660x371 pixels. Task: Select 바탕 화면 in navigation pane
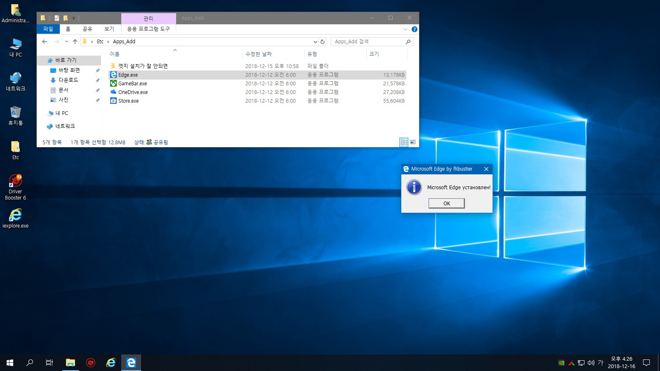(69, 70)
